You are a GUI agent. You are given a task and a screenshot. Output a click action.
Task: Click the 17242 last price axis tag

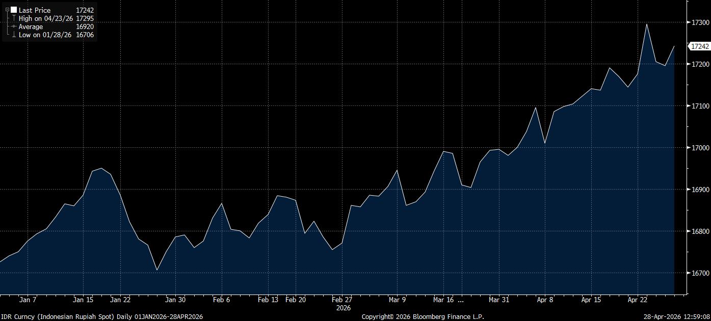point(700,46)
